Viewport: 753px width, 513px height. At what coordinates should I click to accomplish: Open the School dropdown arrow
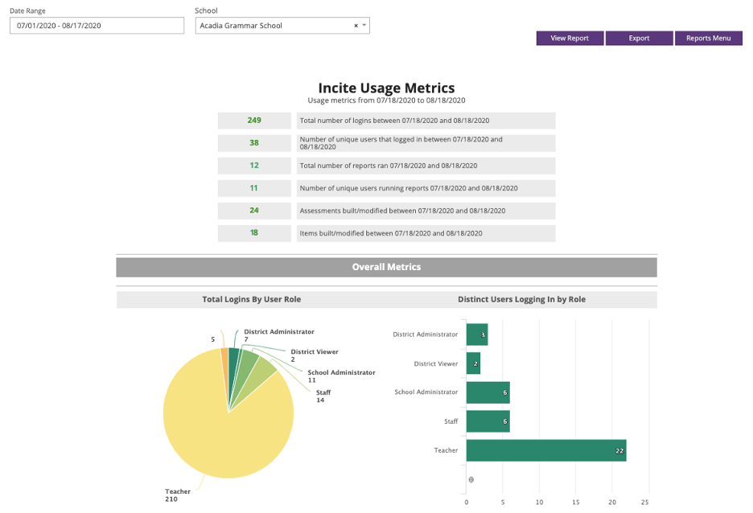(x=364, y=26)
